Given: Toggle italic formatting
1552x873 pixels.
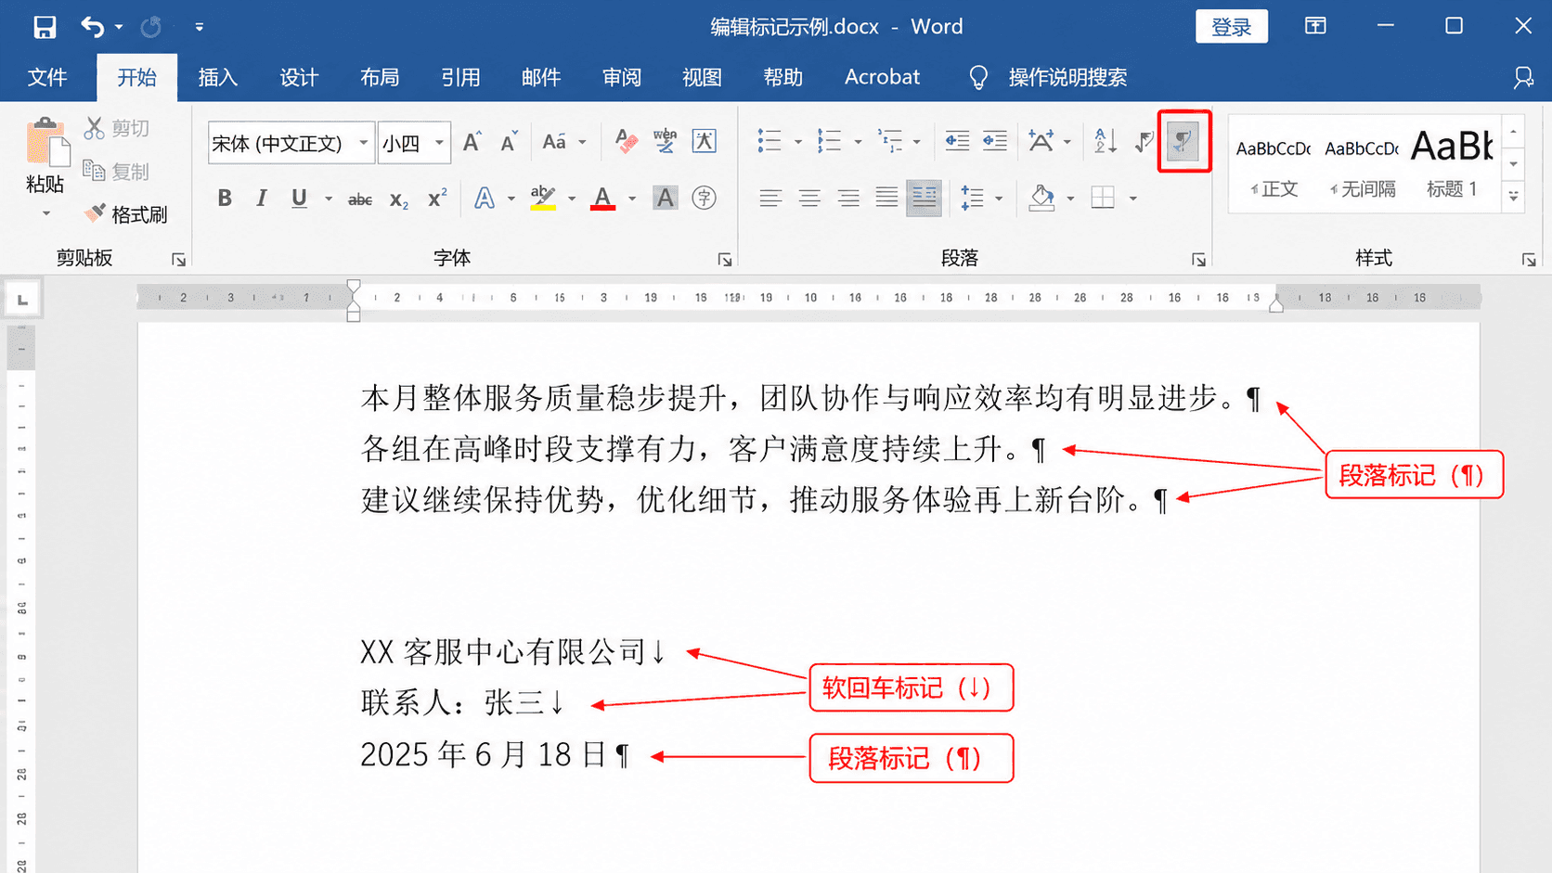Looking at the screenshot, I should (262, 198).
